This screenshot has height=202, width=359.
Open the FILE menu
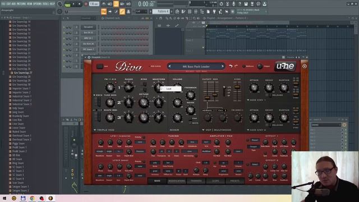3,4
